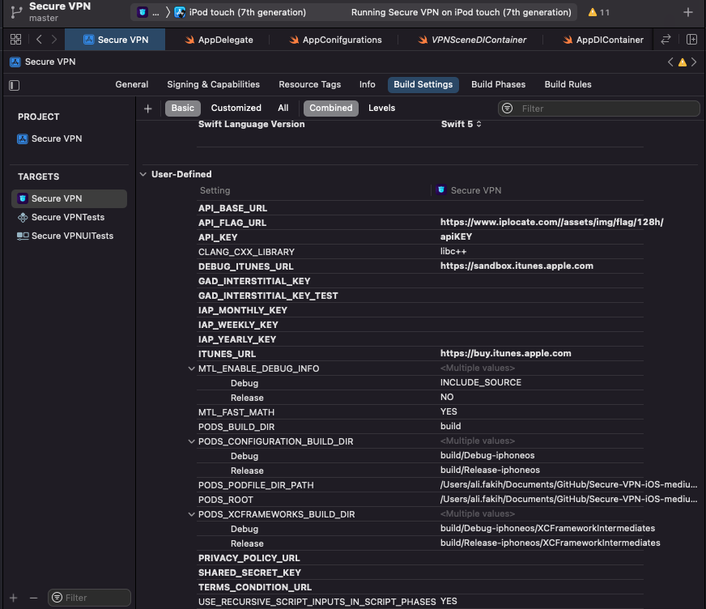Select the API_BASE_URL setting row
Image resolution: width=706 pixels, height=609 pixels.
click(x=419, y=208)
